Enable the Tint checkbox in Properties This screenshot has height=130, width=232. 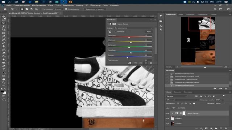(115, 31)
